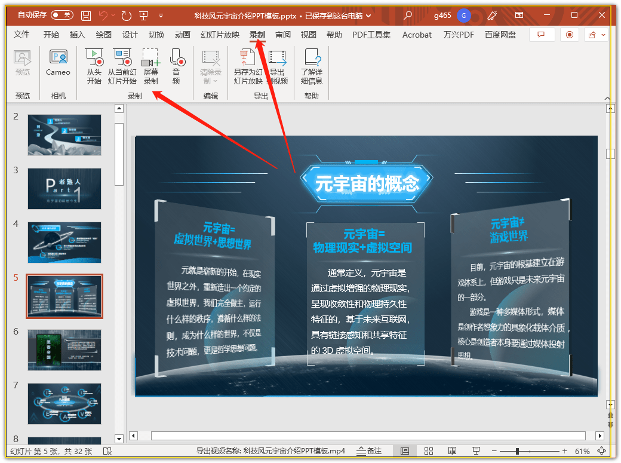
Task: Select slide 3 Part 1 thumbnail
Action: (x=64, y=189)
